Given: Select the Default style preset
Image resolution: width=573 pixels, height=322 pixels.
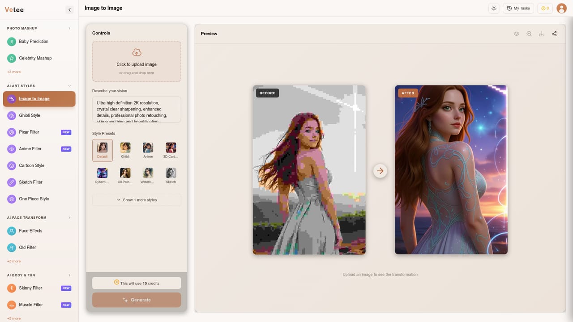Looking at the screenshot, I should coord(103,150).
